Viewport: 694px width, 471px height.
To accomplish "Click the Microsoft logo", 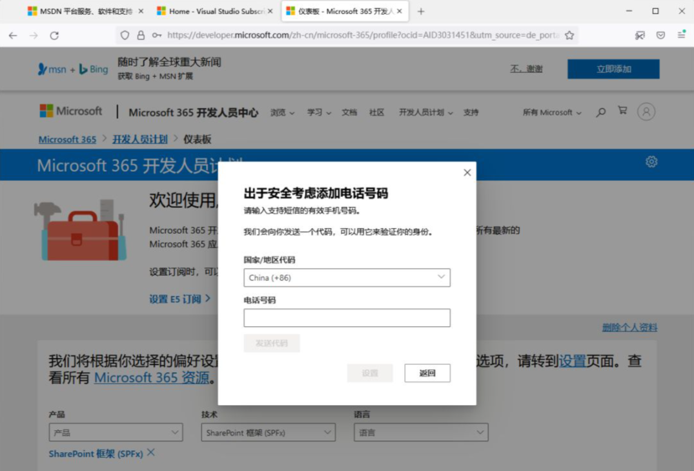I will pyautogui.click(x=71, y=110).
